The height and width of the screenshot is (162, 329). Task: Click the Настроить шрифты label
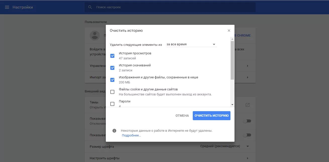point(105,158)
